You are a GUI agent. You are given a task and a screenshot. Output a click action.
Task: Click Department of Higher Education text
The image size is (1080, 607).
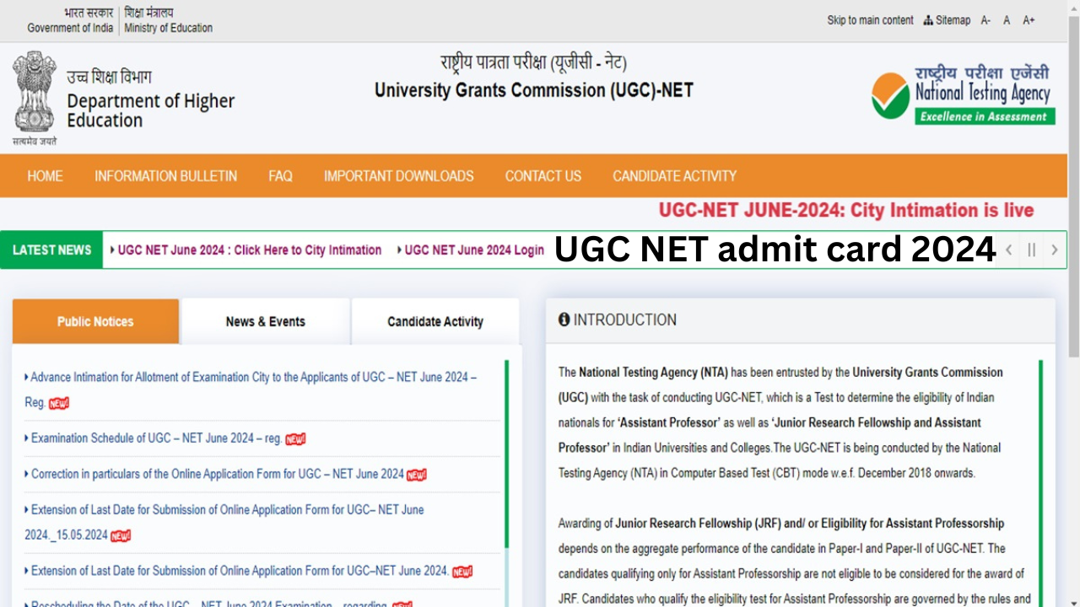coord(150,110)
